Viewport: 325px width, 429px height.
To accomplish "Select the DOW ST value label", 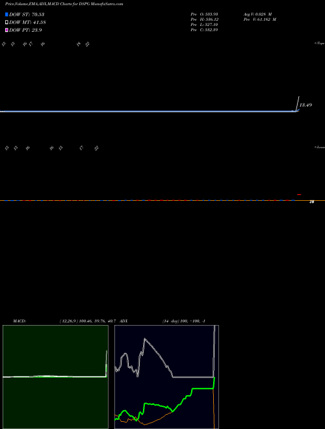I will [27, 14].
